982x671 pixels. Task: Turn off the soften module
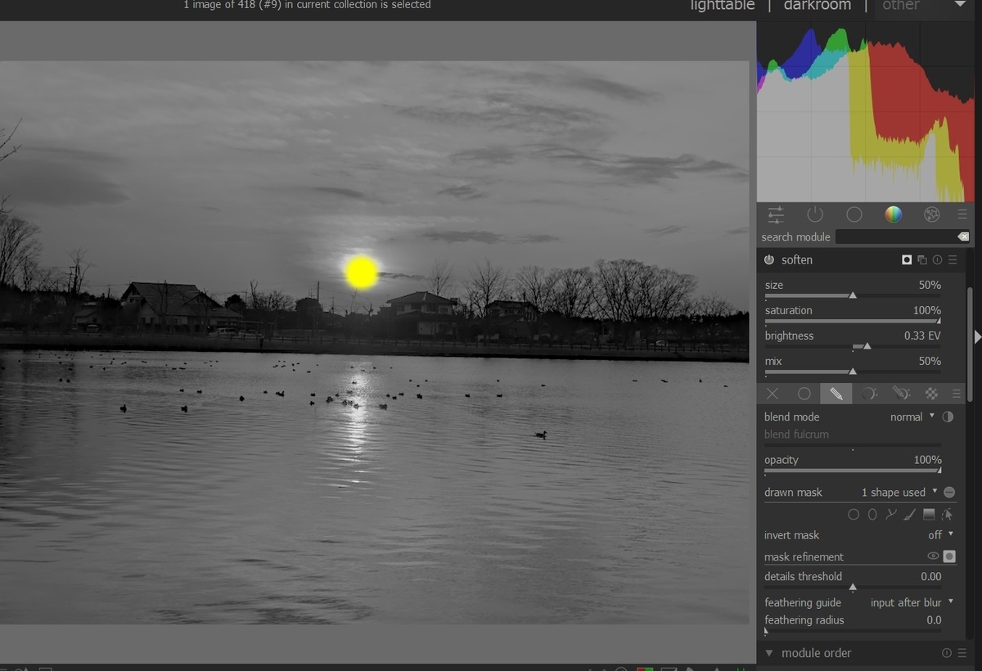[769, 259]
